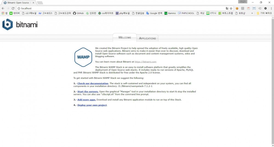Close the Bitnami browser tab
Image resolution: width=274 pixels, height=147 pixels.
pos(33,3)
